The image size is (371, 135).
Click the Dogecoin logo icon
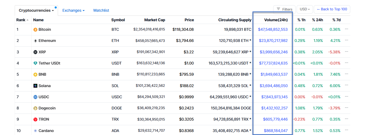pyautogui.click(x=35, y=108)
